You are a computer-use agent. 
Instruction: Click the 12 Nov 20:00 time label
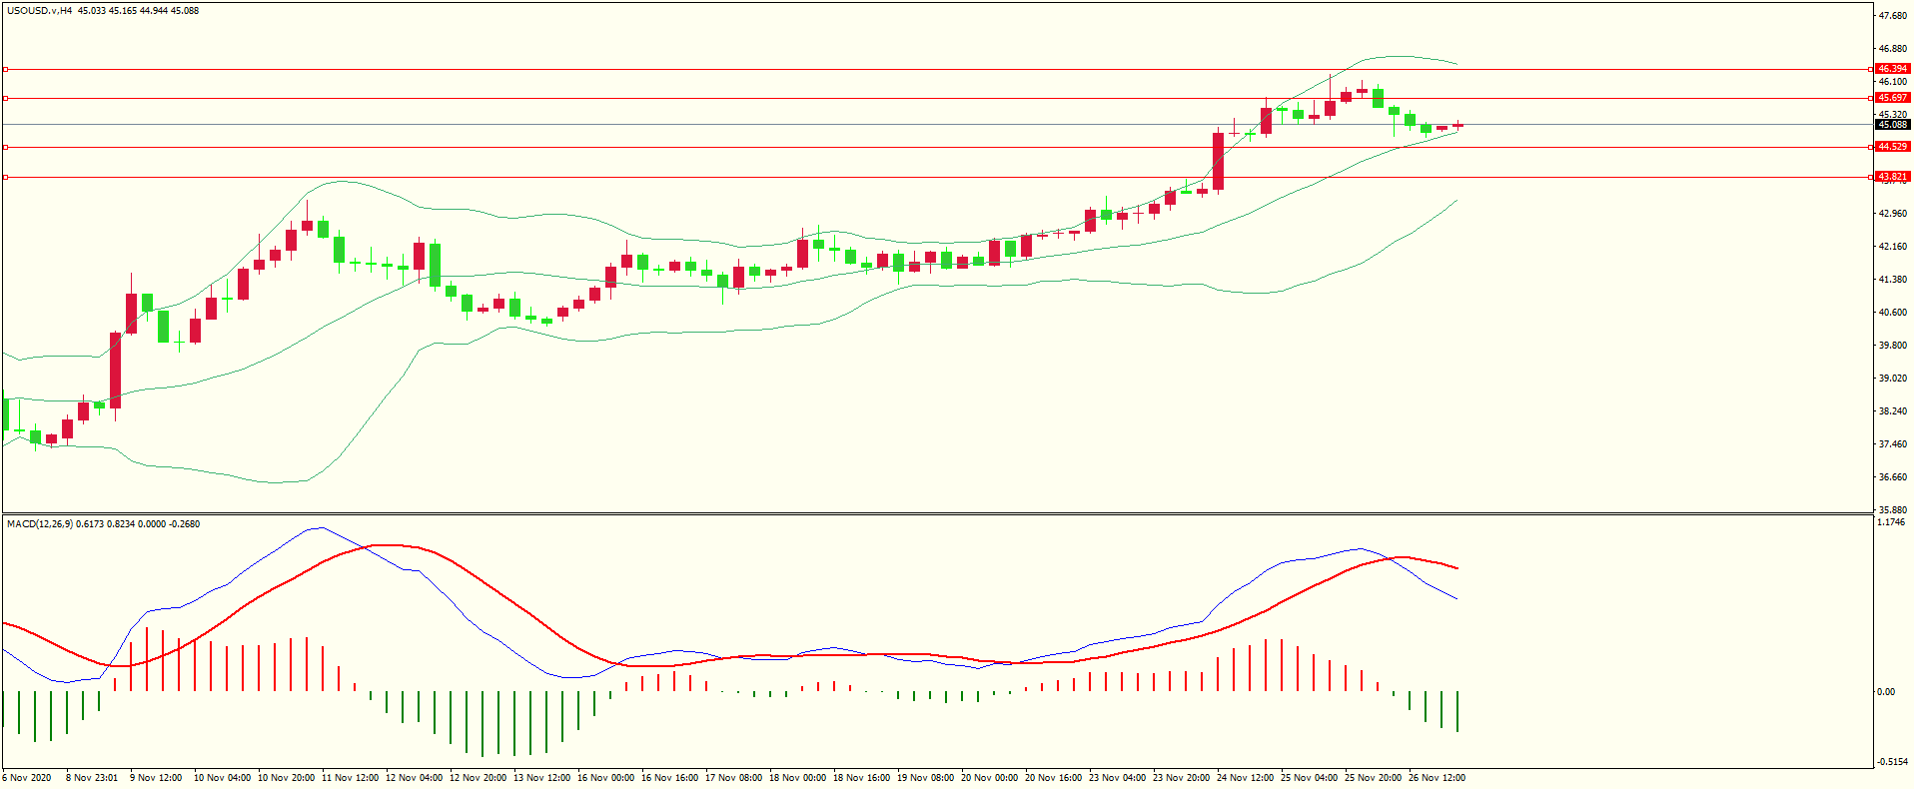pyautogui.click(x=478, y=778)
